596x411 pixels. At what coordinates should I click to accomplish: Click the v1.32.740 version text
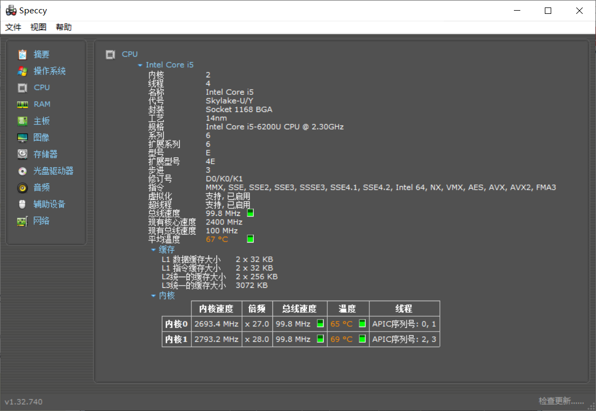[x=23, y=401]
